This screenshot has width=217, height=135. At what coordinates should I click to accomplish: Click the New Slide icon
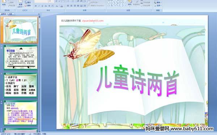(21, 4)
